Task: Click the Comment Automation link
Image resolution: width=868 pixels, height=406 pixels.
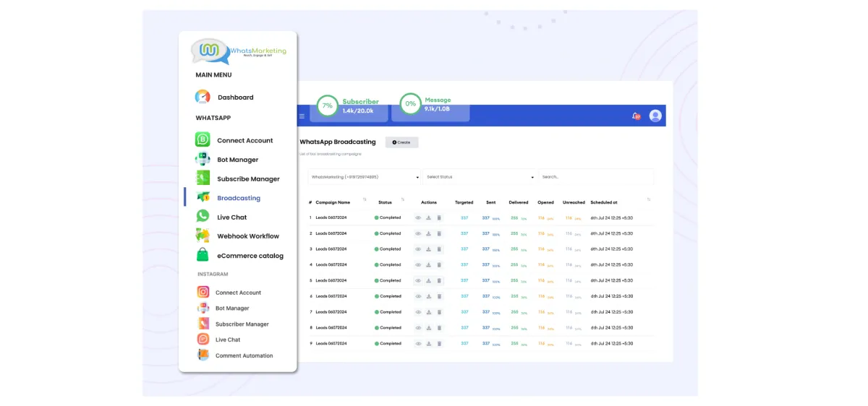Action: 244,355
